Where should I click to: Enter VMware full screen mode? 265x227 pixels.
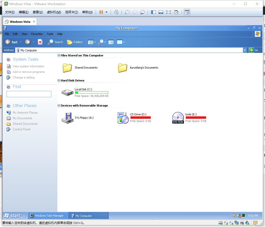click(169, 12)
